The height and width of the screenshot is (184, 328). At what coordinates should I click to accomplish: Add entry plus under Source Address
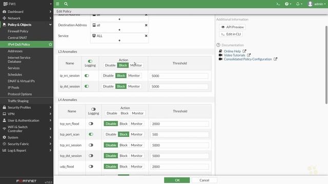click(119, 19)
